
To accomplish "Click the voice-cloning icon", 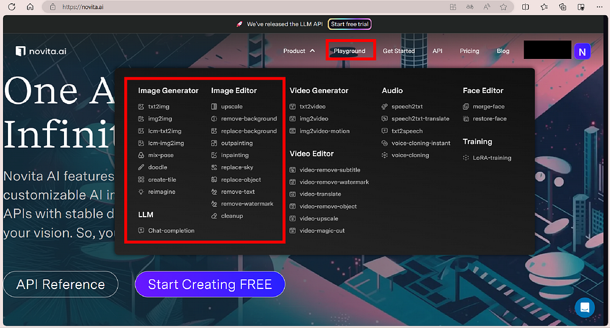I will [384, 155].
